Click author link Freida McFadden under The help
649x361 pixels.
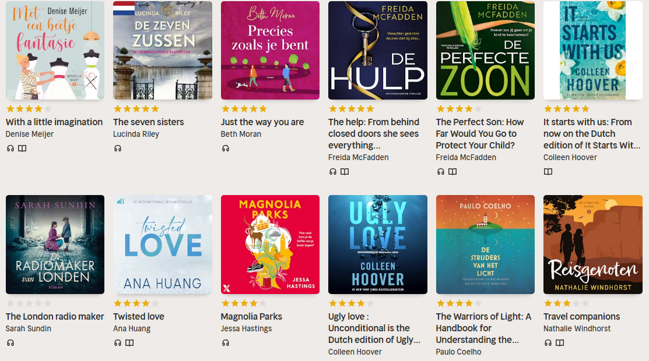pyautogui.click(x=359, y=157)
